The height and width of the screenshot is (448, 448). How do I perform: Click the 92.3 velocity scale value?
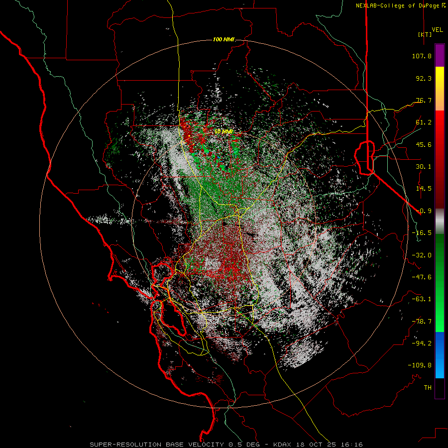point(424,78)
